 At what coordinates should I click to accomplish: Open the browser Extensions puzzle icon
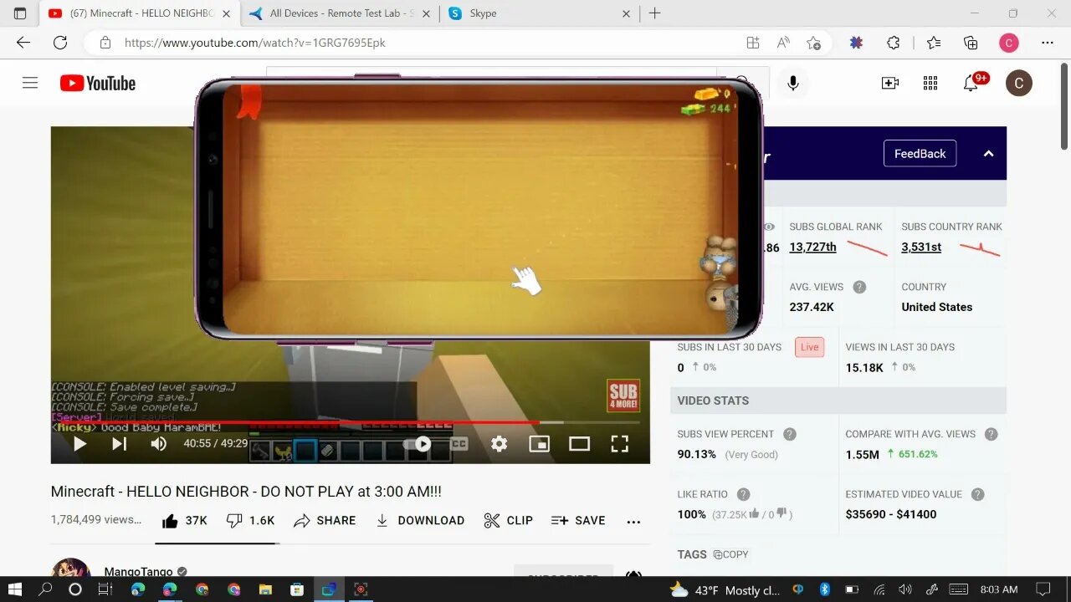pos(894,43)
